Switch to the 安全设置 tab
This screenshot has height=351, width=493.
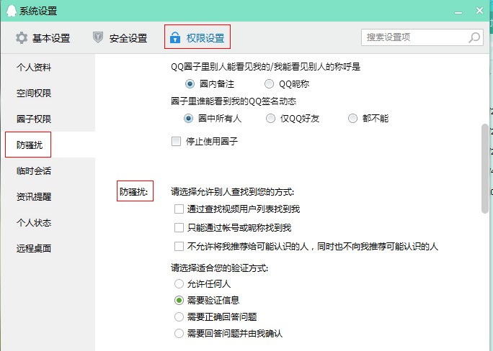[120, 38]
